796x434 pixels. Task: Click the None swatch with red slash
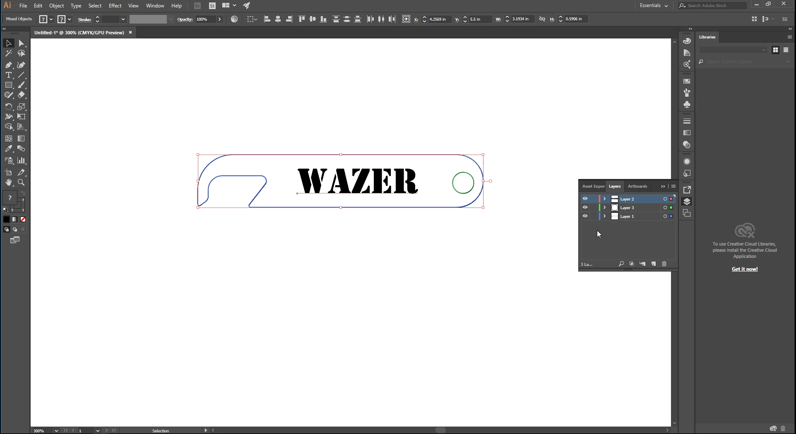point(23,219)
